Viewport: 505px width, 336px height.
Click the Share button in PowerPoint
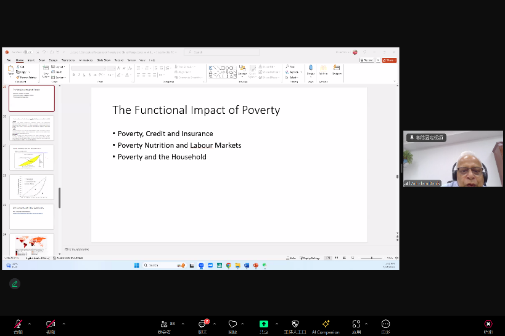tap(389, 60)
